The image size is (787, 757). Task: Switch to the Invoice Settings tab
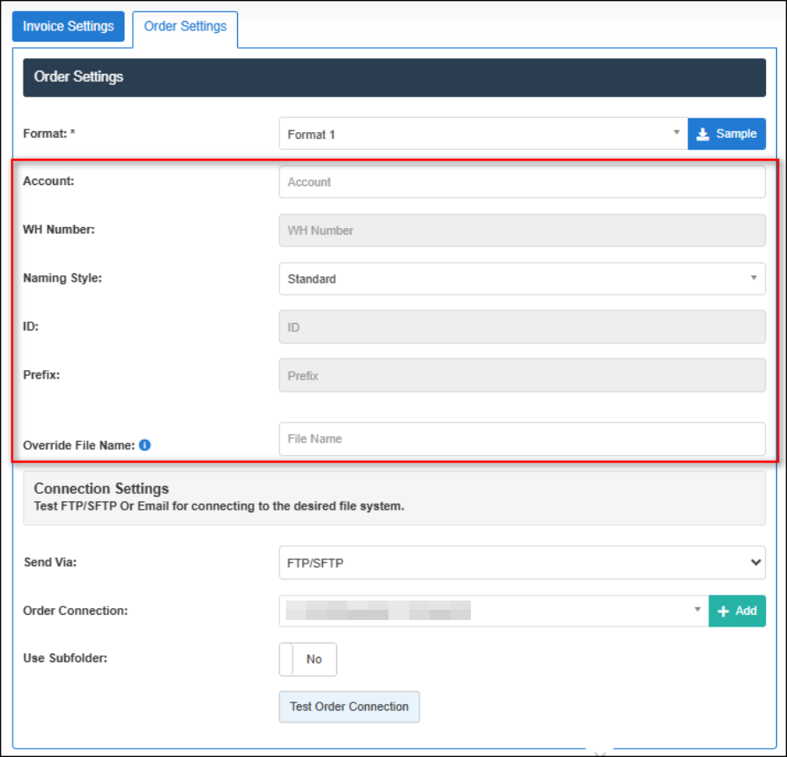(x=68, y=26)
